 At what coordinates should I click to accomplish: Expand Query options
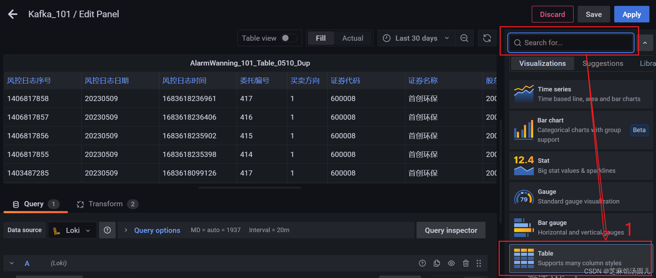pos(157,230)
